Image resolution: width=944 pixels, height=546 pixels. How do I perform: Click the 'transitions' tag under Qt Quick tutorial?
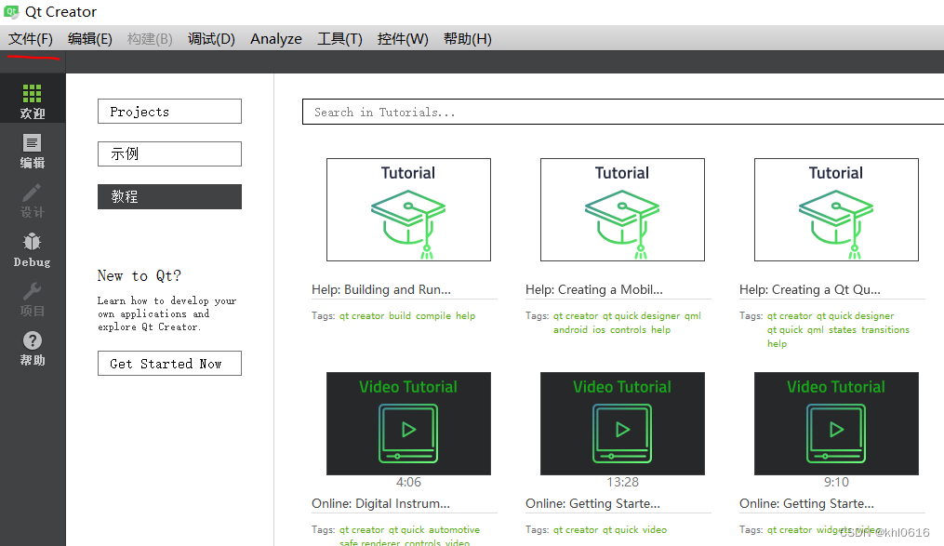(x=885, y=330)
